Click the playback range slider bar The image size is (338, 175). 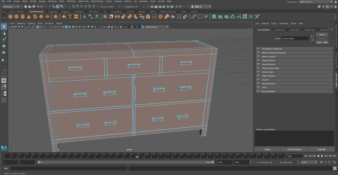click(126, 162)
